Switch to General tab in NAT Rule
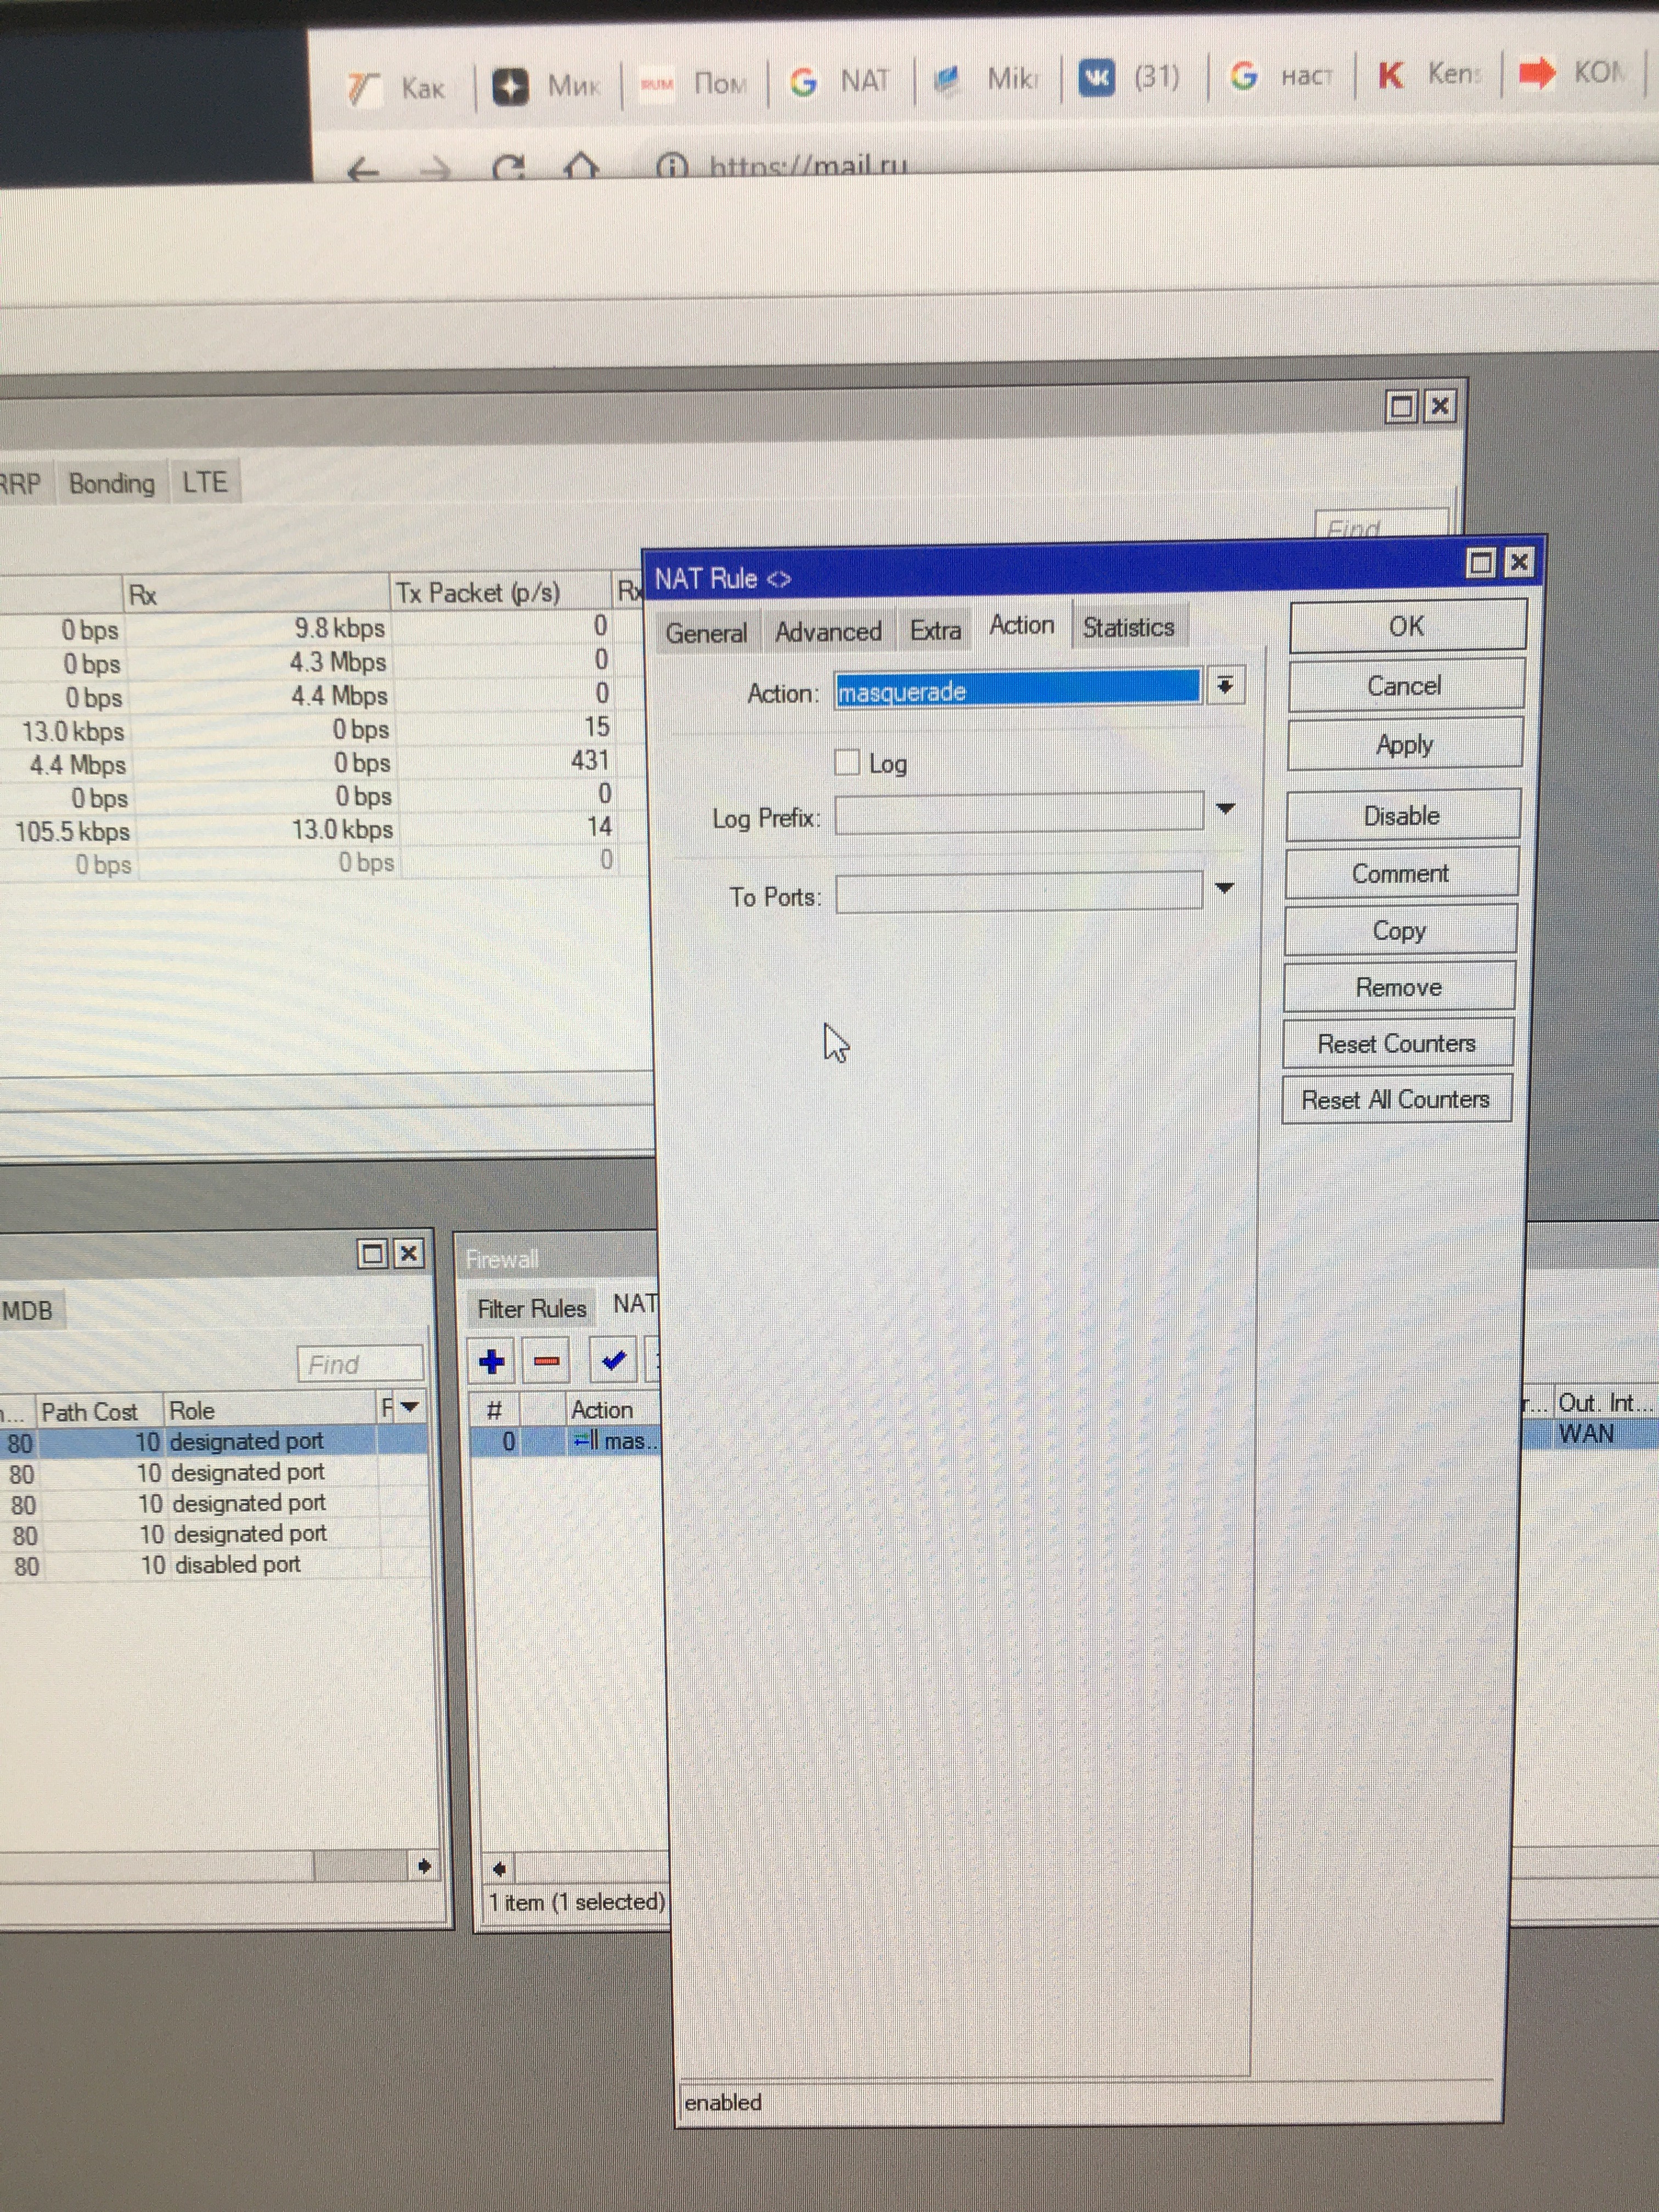Viewport: 1659px width, 2212px height. point(706,633)
